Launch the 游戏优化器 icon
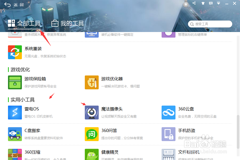240x160 pixels. [x=92, y=82]
